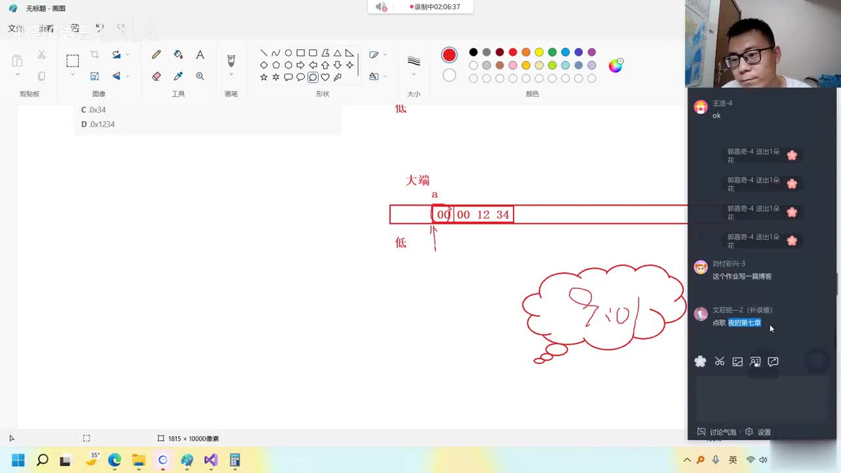This screenshot has height=473, width=841.
Task: Select the Curve shape
Action: click(x=276, y=53)
